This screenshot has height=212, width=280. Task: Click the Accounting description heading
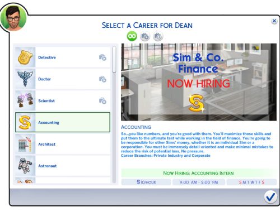pyautogui.click(x=136, y=127)
